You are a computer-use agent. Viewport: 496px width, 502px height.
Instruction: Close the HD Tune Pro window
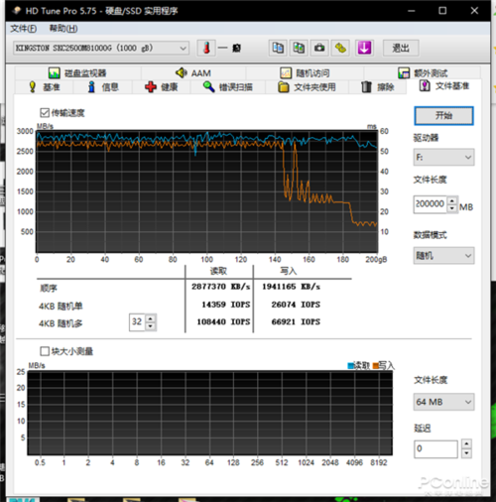click(x=474, y=11)
